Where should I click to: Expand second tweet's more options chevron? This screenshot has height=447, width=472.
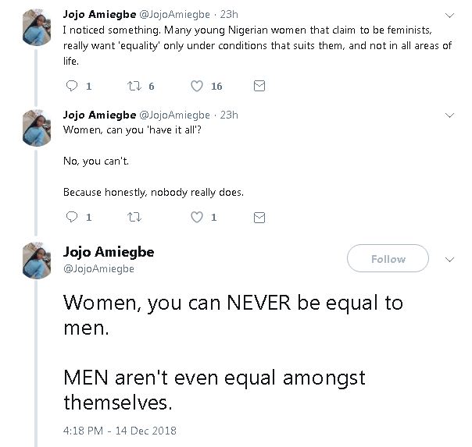(x=449, y=115)
